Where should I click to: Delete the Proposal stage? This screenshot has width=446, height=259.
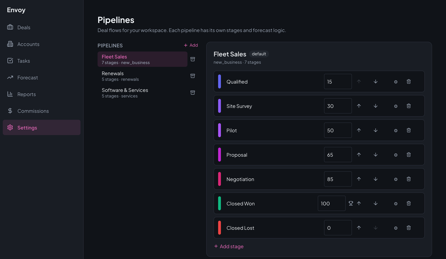pyautogui.click(x=409, y=155)
